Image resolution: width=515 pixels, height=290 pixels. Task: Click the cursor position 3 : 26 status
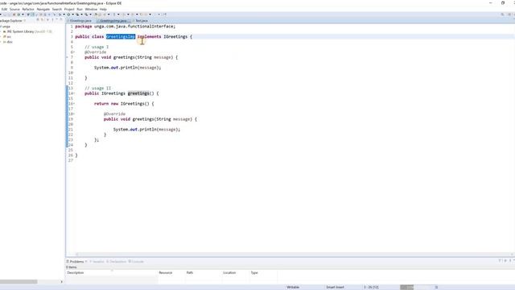click(x=371, y=287)
